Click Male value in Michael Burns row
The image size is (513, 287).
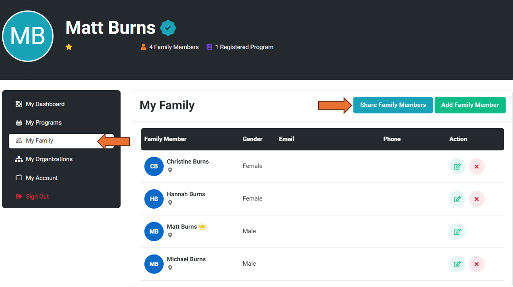pos(249,264)
